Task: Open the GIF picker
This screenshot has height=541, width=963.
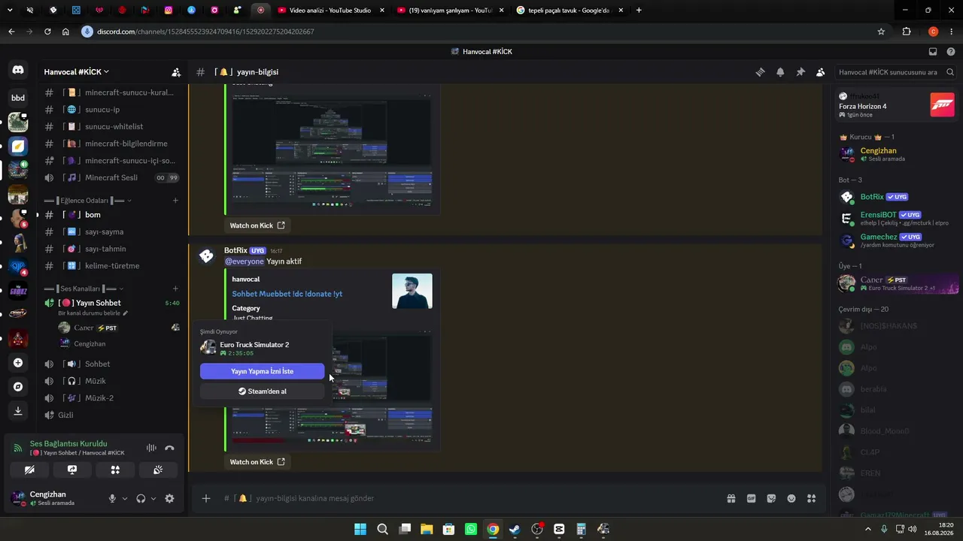Action: [x=751, y=498]
